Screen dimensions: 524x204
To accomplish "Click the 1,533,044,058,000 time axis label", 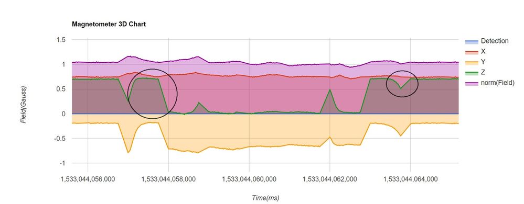I will (168, 179).
